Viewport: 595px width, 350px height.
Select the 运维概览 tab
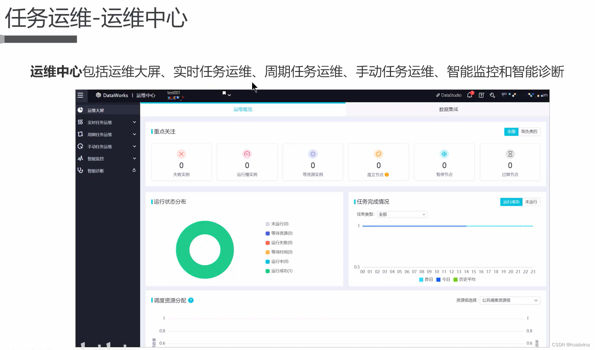(x=243, y=109)
